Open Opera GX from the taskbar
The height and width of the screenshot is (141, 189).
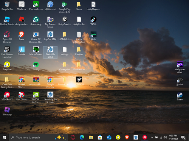click(73, 137)
